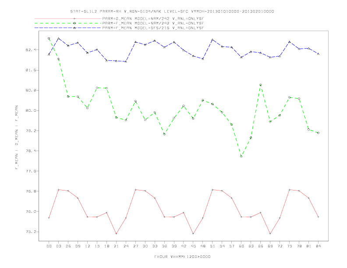Click the x-axis tick label 18

106,246
